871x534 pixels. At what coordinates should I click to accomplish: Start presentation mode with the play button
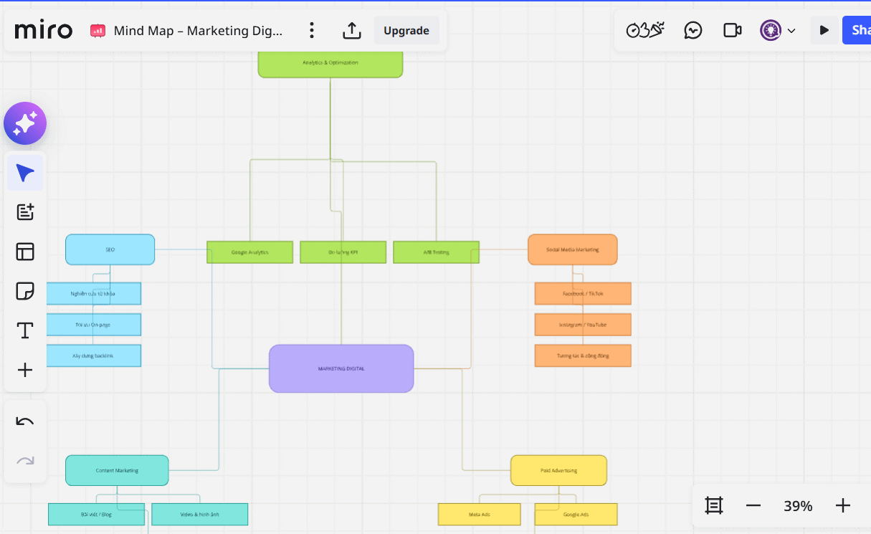(824, 30)
